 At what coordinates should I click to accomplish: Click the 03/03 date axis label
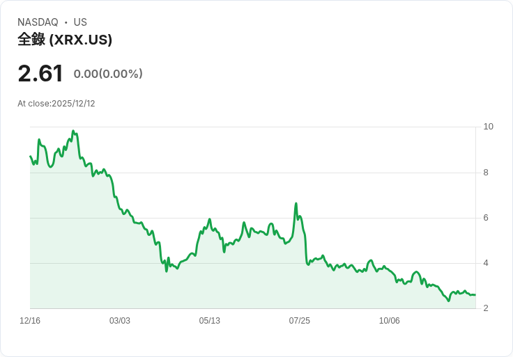point(119,320)
